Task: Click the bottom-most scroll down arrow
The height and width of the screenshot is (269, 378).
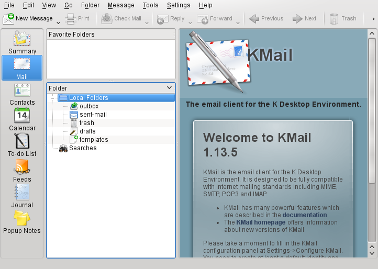Action: pos(372,254)
